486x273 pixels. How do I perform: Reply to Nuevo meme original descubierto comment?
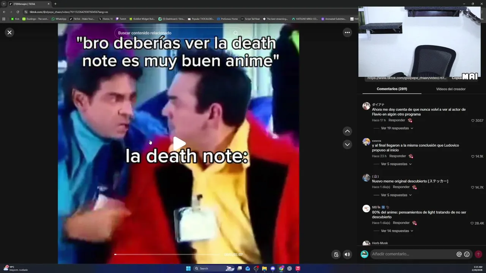pyautogui.click(x=401, y=187)
